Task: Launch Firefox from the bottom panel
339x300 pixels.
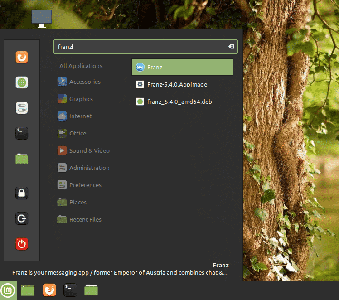Action: pos(49,290)
